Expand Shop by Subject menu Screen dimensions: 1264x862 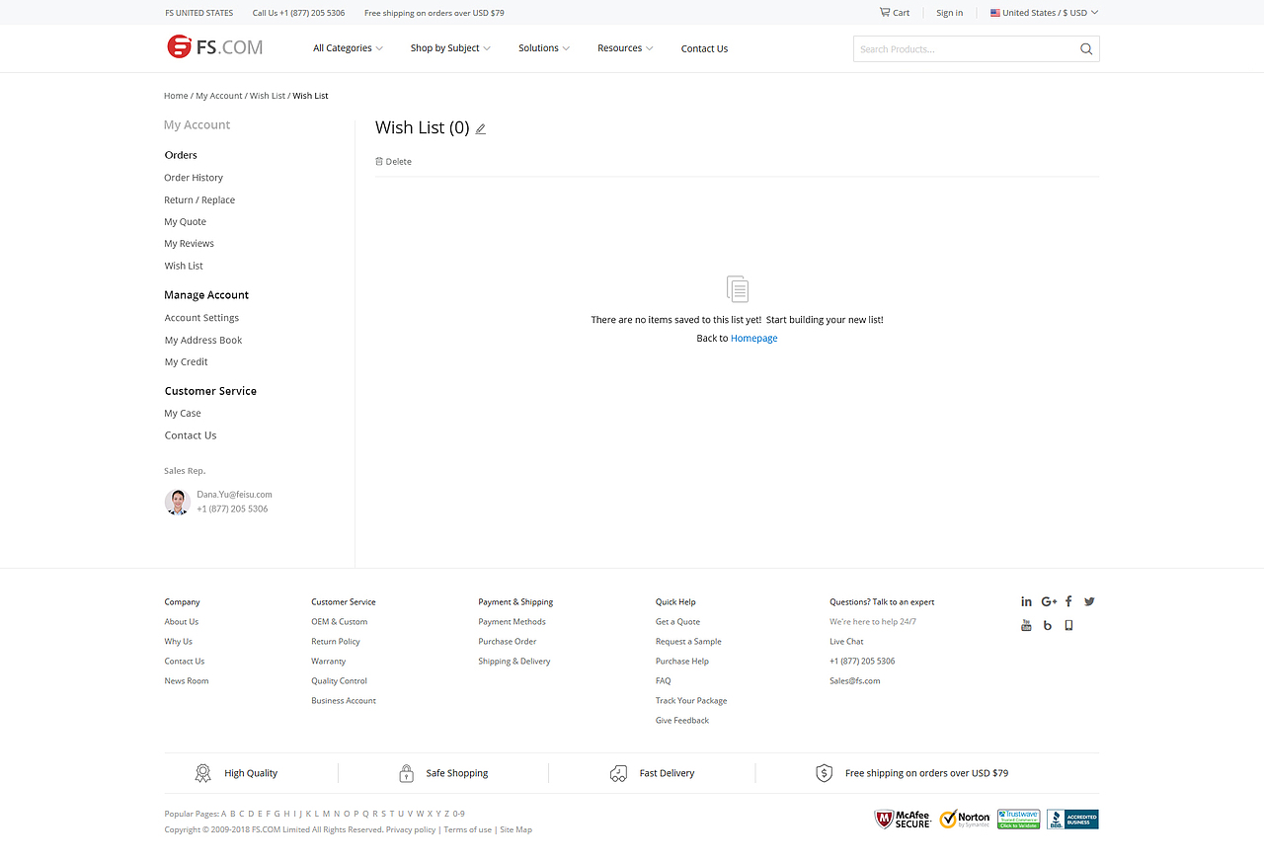(450, 48)
